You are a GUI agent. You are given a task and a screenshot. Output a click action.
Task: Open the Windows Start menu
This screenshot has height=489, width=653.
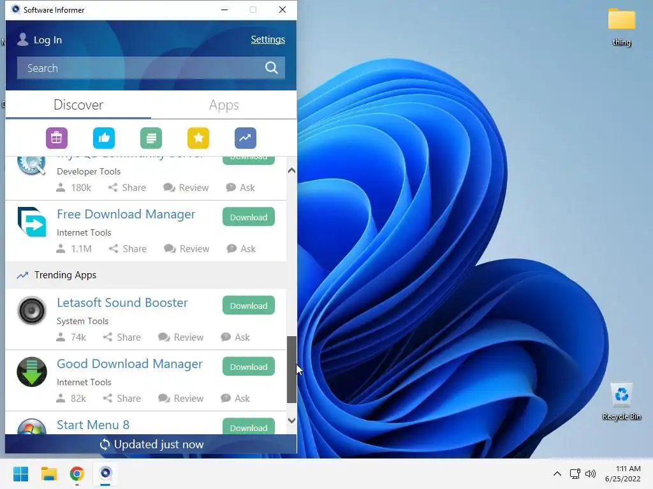coord(20,474)
